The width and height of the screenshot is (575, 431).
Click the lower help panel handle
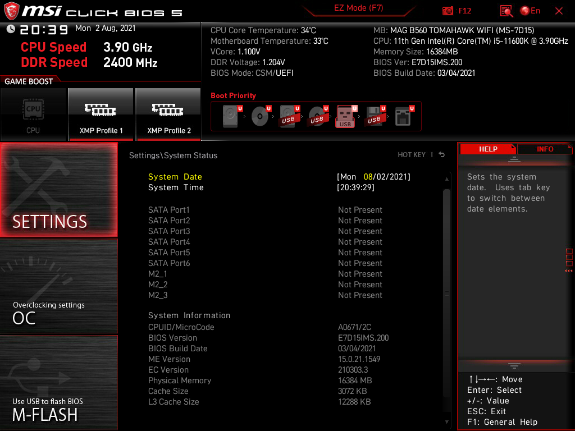[x=514, y=366]
